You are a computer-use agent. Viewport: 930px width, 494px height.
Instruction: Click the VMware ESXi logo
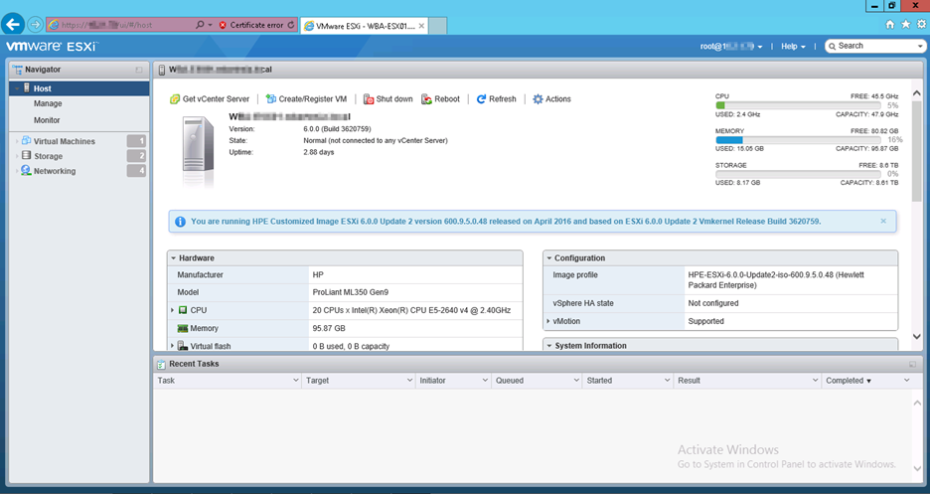(x=53, y=47)
